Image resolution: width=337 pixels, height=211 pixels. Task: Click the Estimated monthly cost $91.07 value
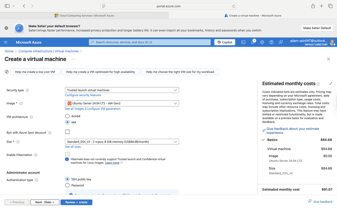[x=327, y=189]
